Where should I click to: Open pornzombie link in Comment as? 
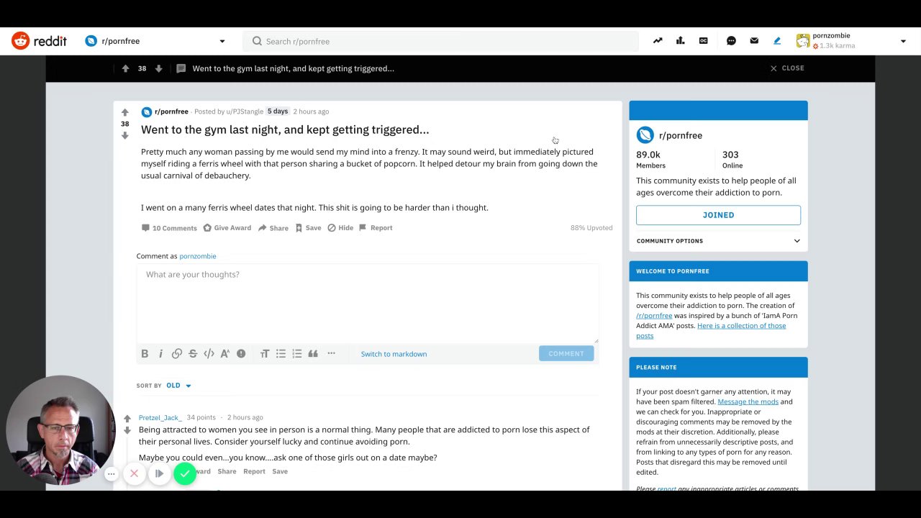198,256
